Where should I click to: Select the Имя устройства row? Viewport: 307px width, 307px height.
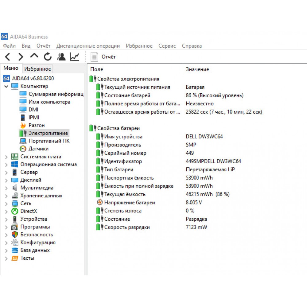[x=197, y=137]
